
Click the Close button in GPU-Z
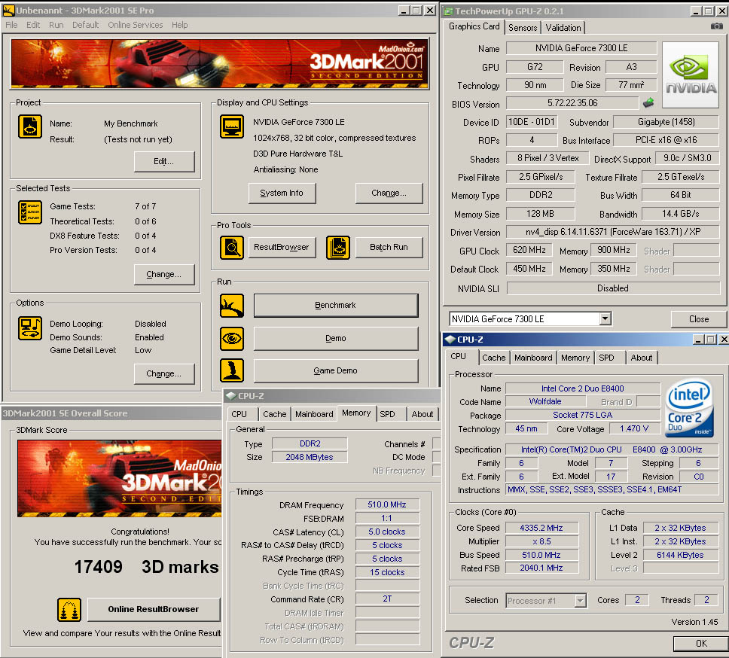pyautogui.click(x=699, y=318)
